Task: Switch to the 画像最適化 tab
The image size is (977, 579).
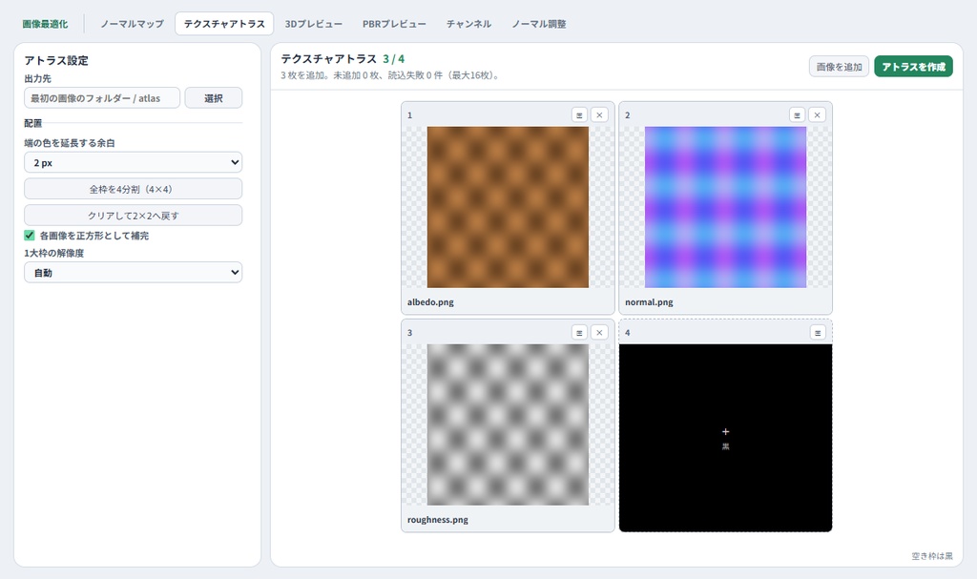Action: (45, 24)
